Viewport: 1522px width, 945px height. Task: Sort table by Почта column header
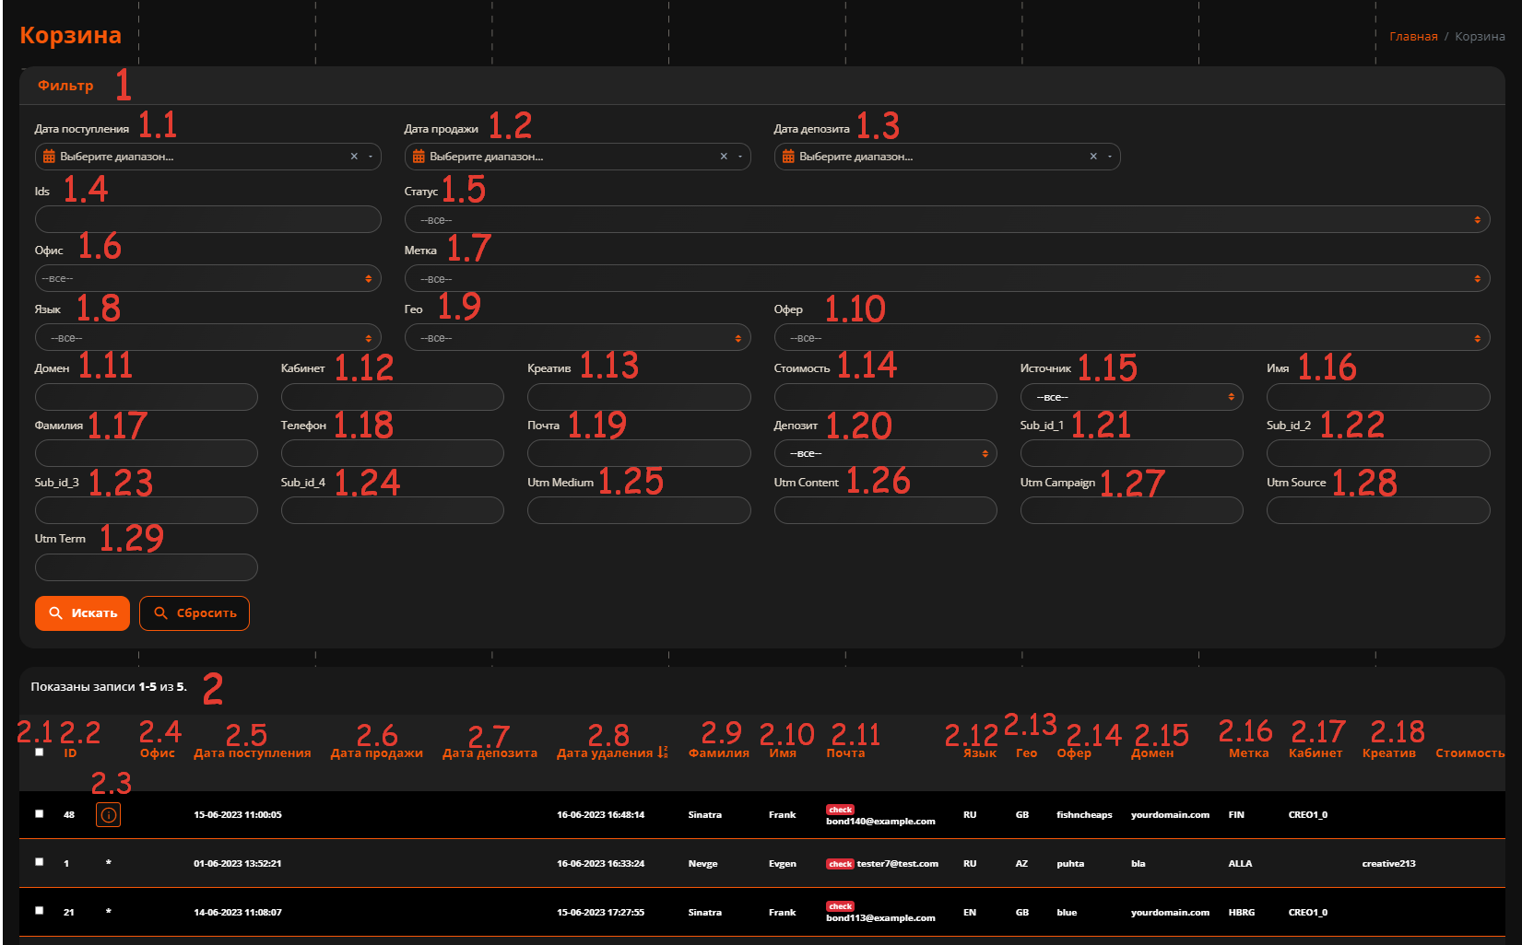[x=845, y=753]
